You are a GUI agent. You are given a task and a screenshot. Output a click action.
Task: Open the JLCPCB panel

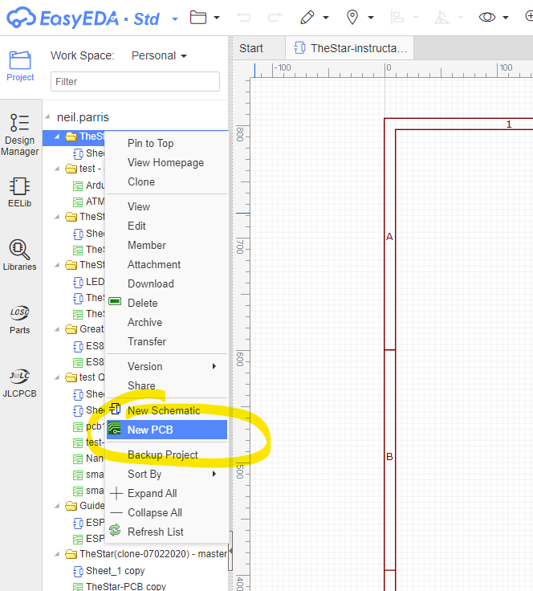click(19, 383)
